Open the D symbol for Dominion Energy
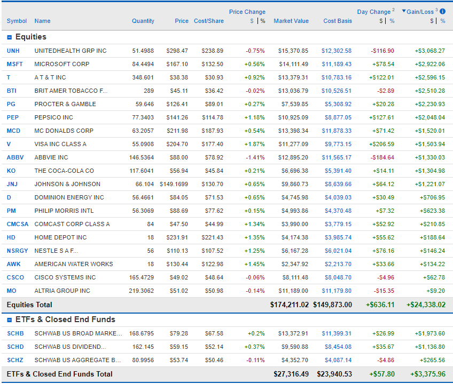453x384 pixels. 9,197
